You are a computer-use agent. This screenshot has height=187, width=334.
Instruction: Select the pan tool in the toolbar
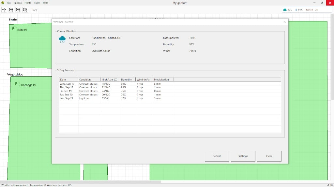click(4, 10)
